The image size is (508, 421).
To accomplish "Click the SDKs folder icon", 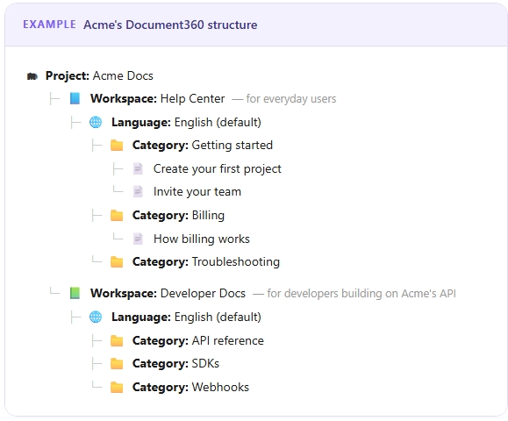I will 117,364.
